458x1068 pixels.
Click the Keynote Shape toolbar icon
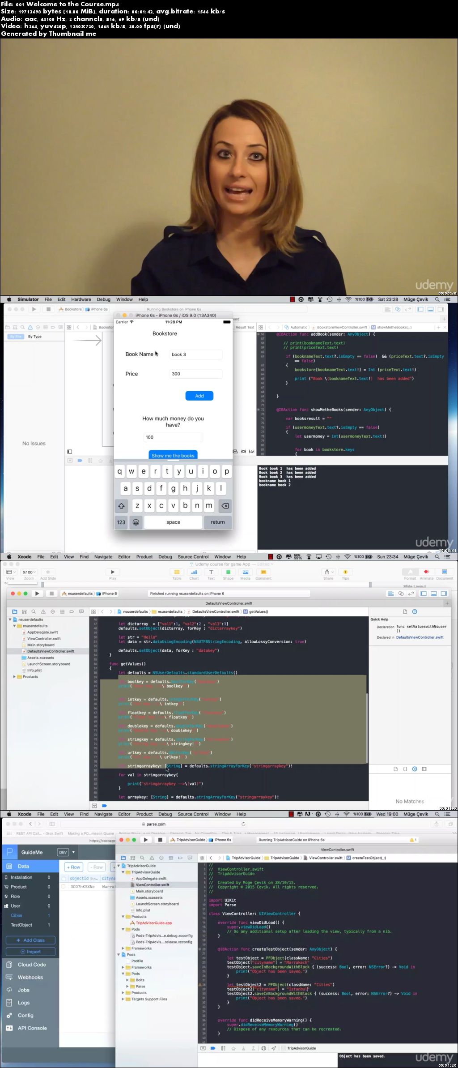coord(228,572)
